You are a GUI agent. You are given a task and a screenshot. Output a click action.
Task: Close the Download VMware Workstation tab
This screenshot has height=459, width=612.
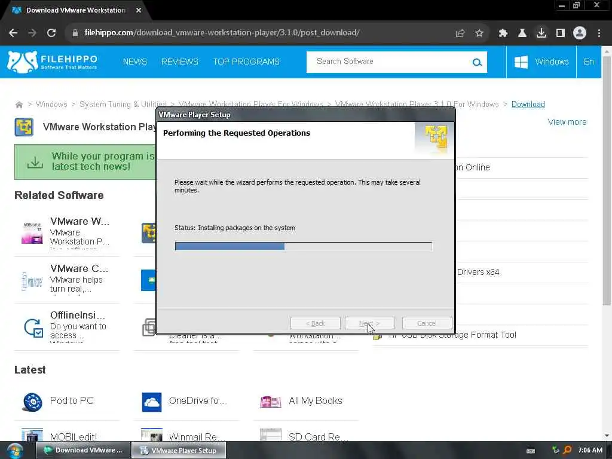pyautogui.click(x=139, y=11)
